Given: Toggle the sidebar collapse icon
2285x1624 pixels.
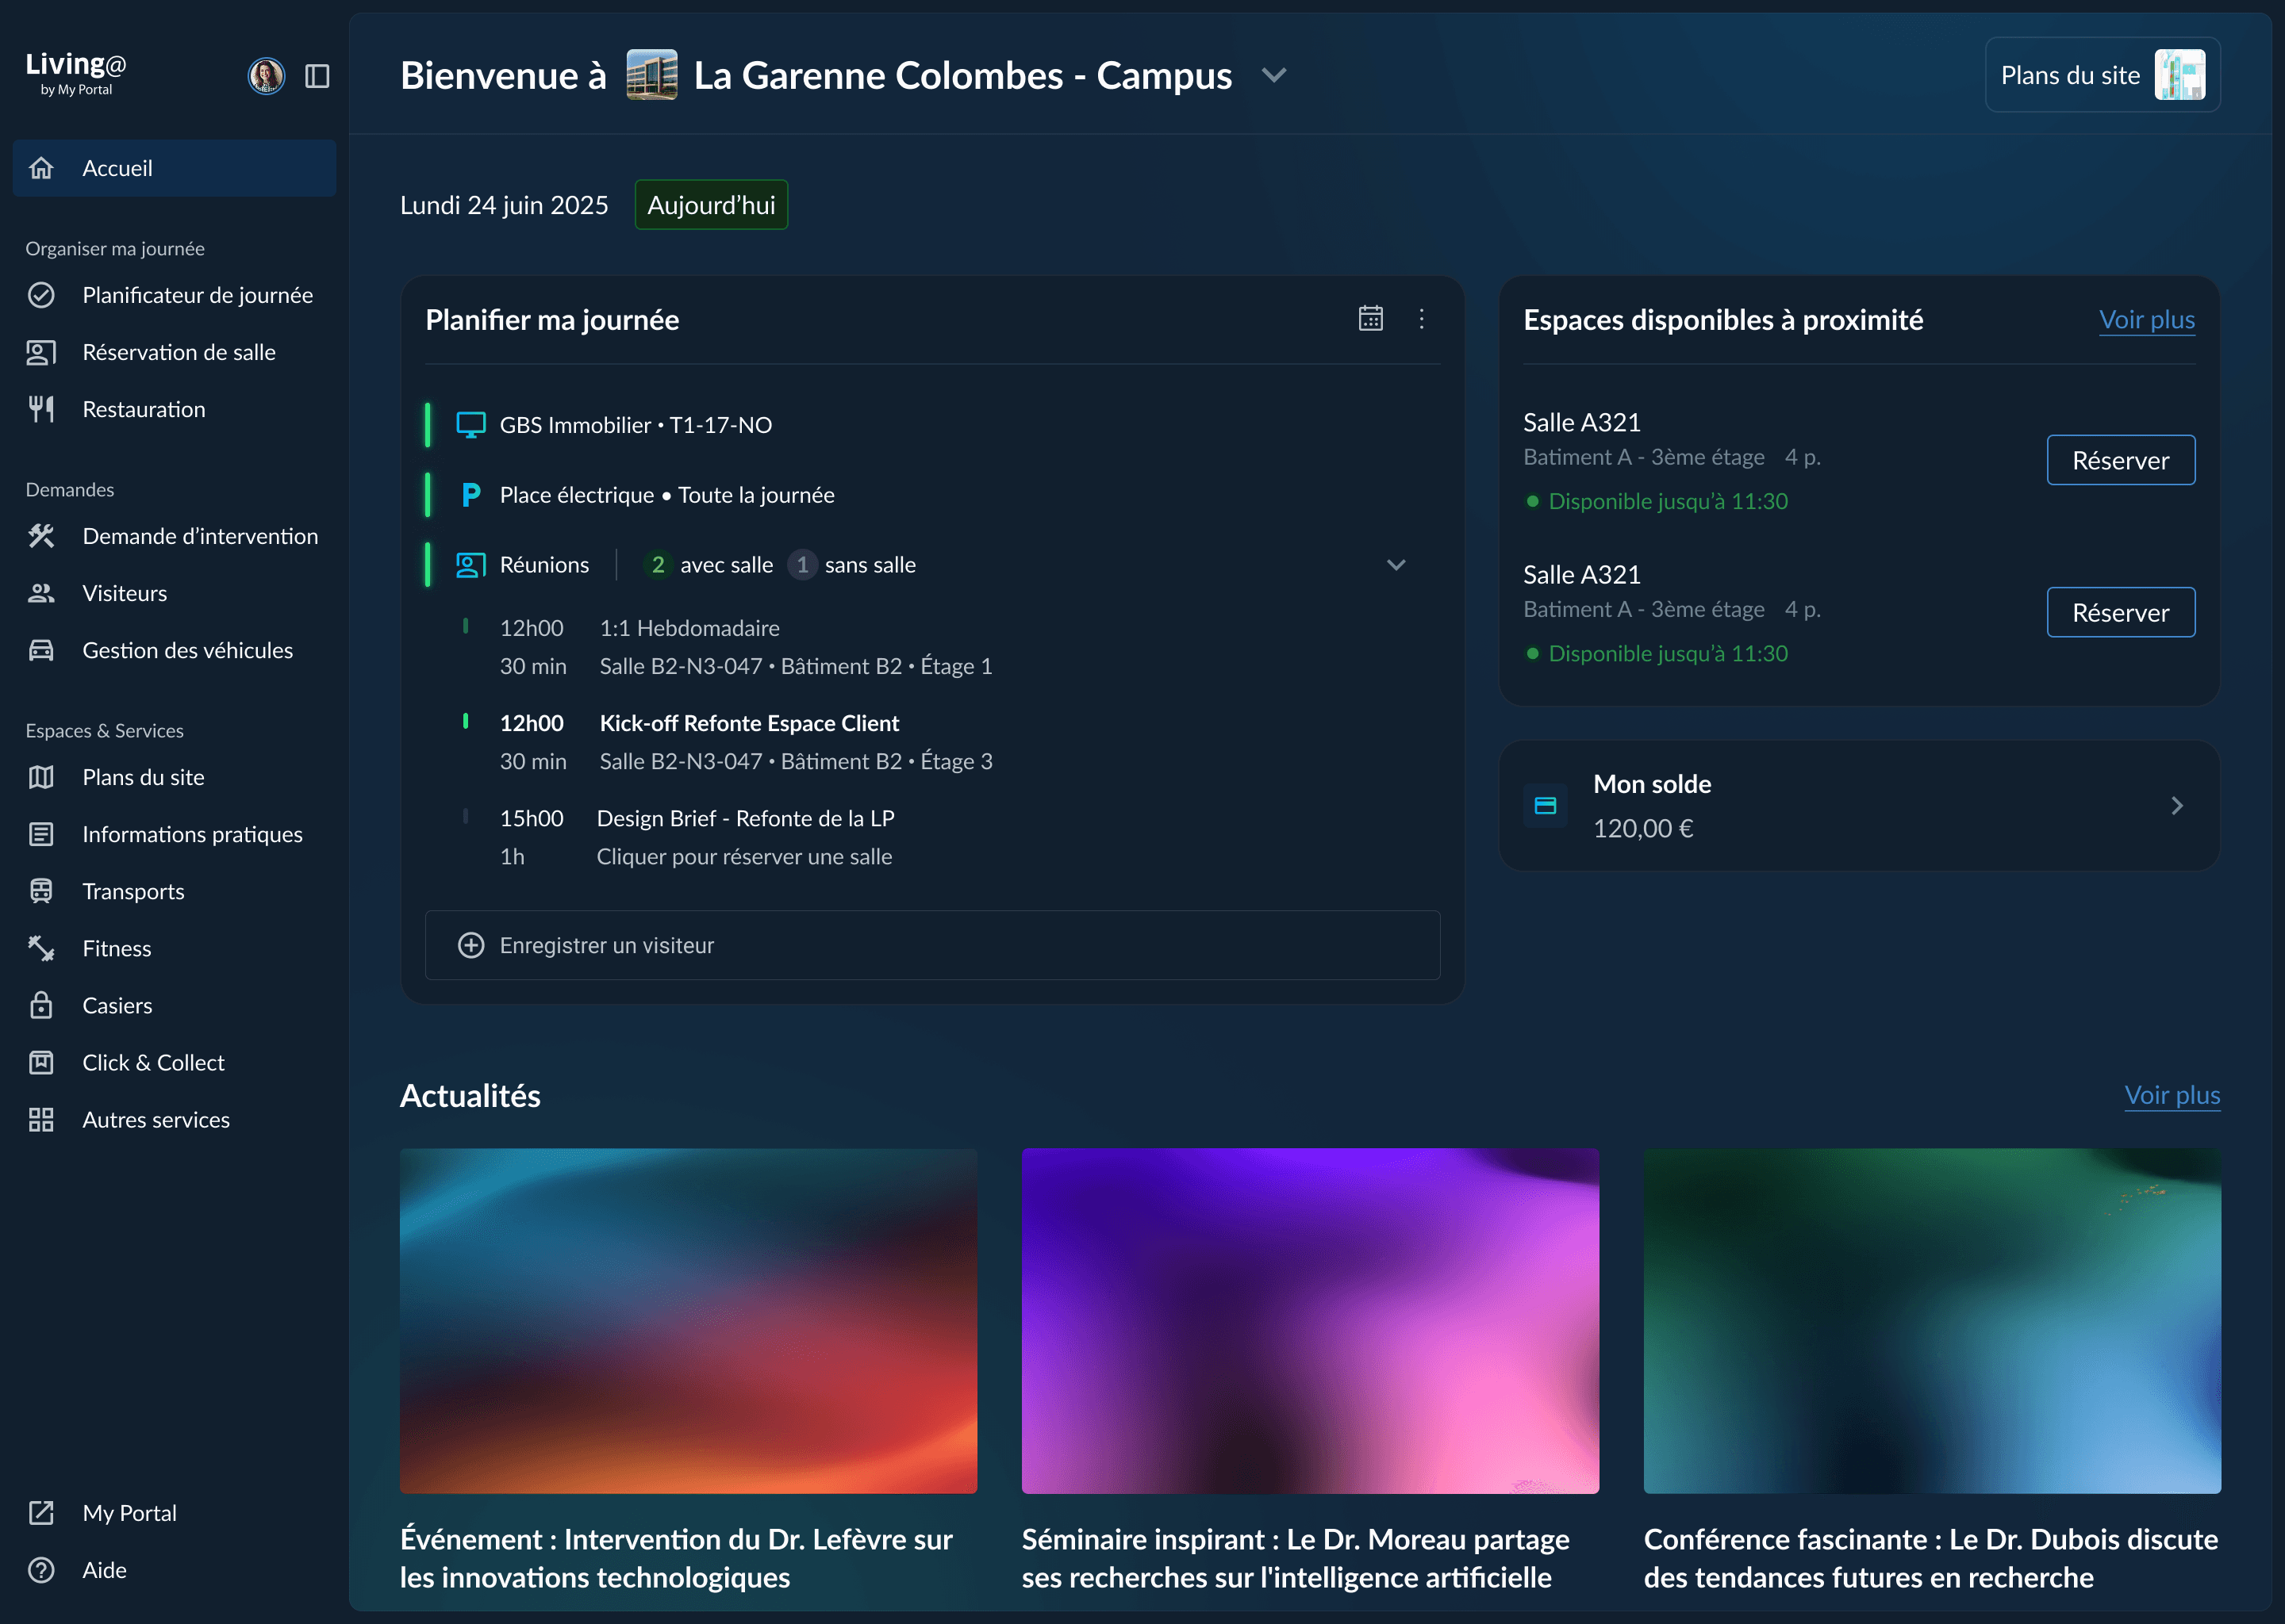Looking at the screenshot, I should pyautogui.click(x=317, y=76).
